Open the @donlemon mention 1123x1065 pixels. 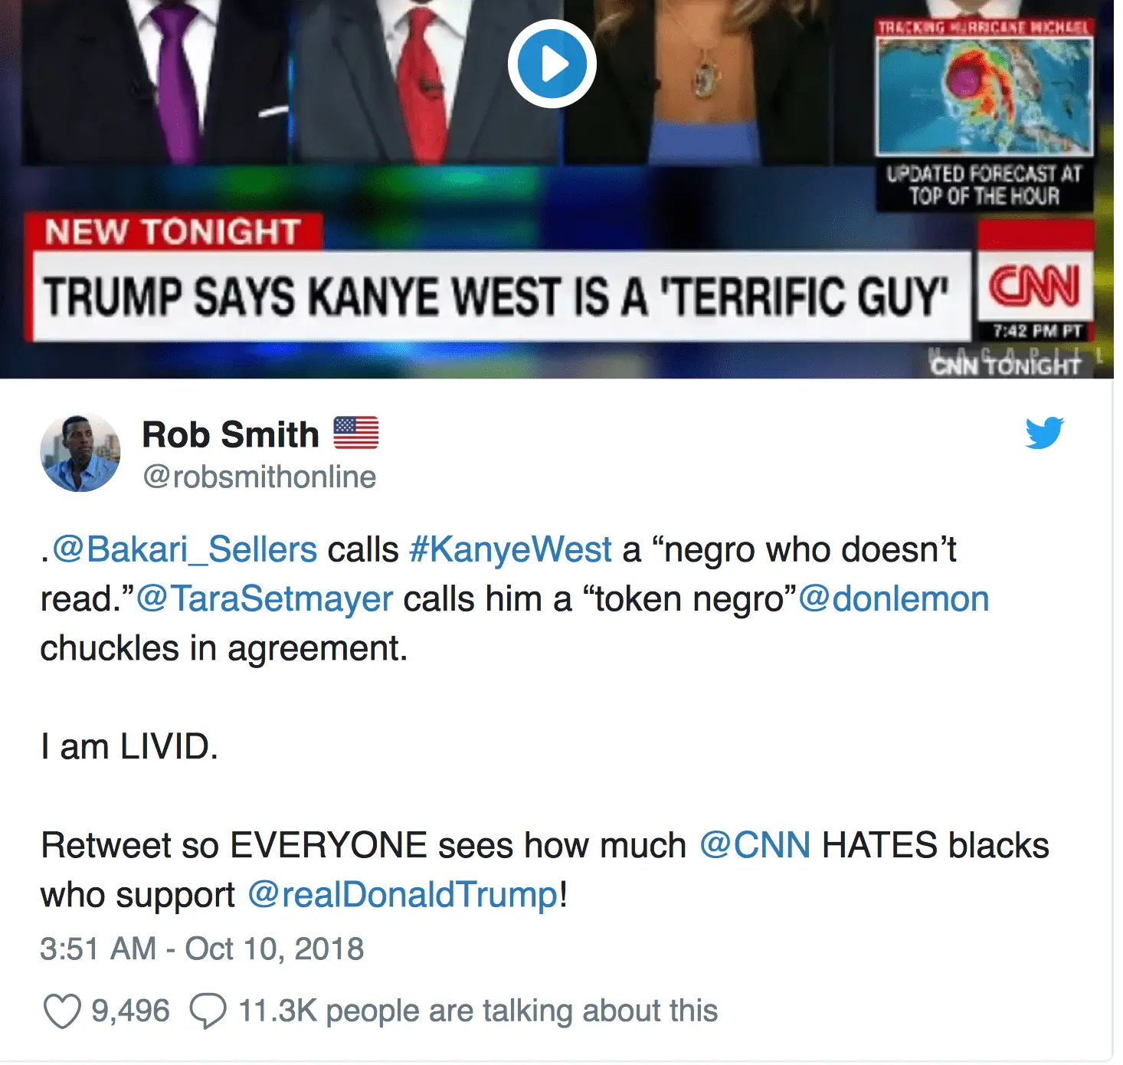coord(894,599)
